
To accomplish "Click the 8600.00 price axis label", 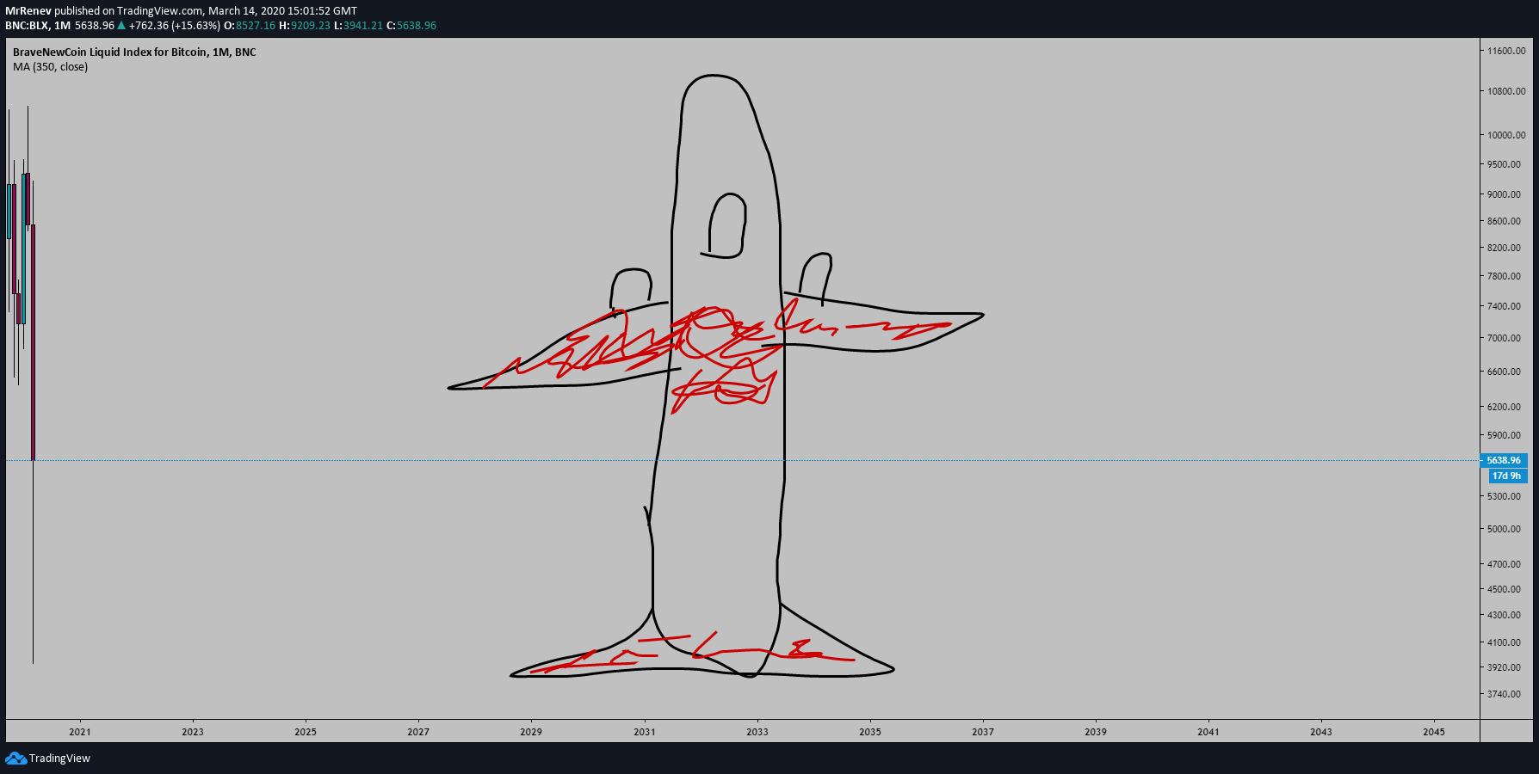I will pyautogui.click(x=1504, y=221).
